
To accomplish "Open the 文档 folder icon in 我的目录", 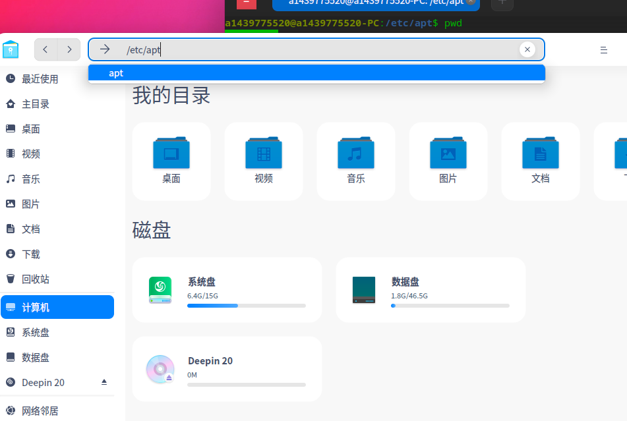I will [x=540, y=153].
